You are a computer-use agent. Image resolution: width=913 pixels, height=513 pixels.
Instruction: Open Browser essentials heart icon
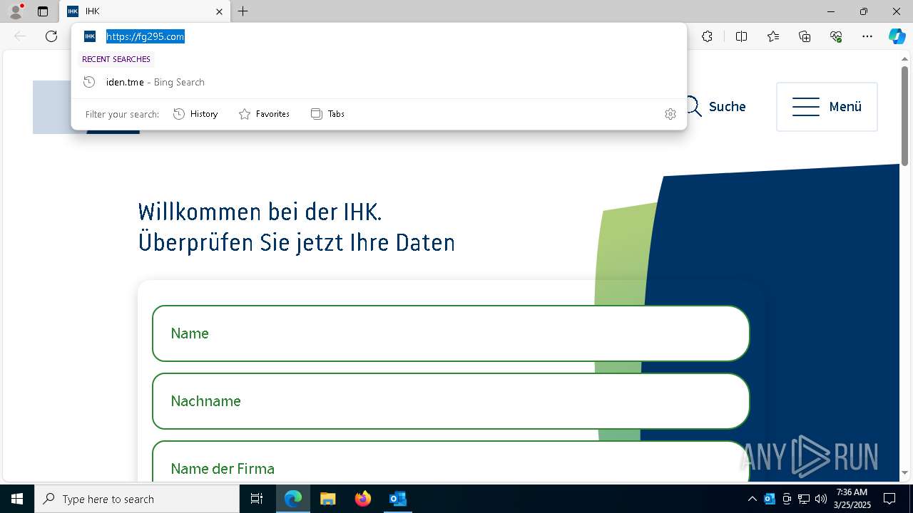pos(836,36)
